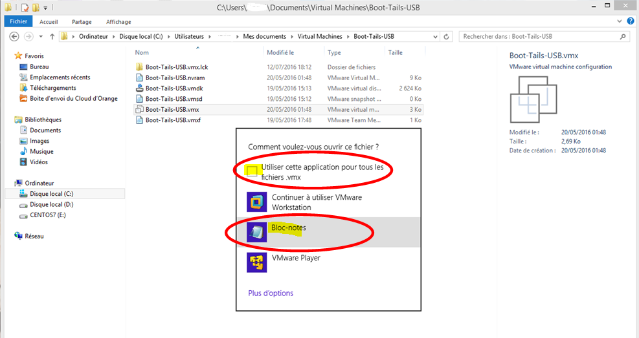Click the Utilisateurs breadcrumb
639x338 pixels.
click(x=189, y=37)
